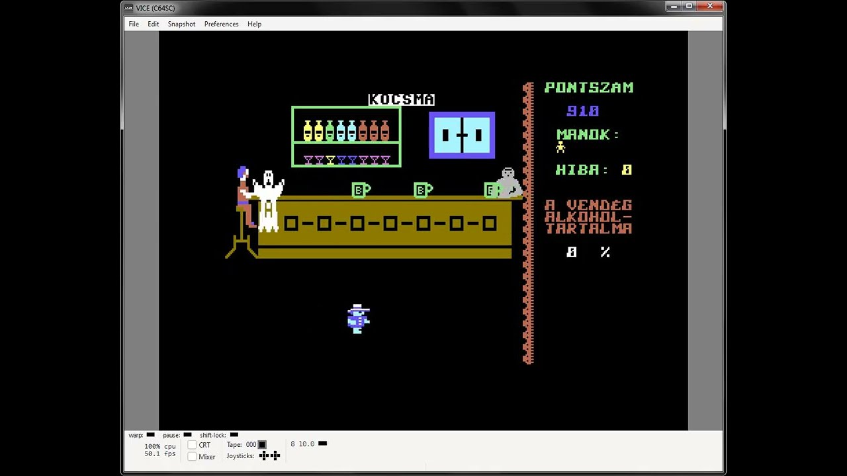Viewport: 847px width, 476px height.
Task: Open the File menu
Action: point(134,24)
